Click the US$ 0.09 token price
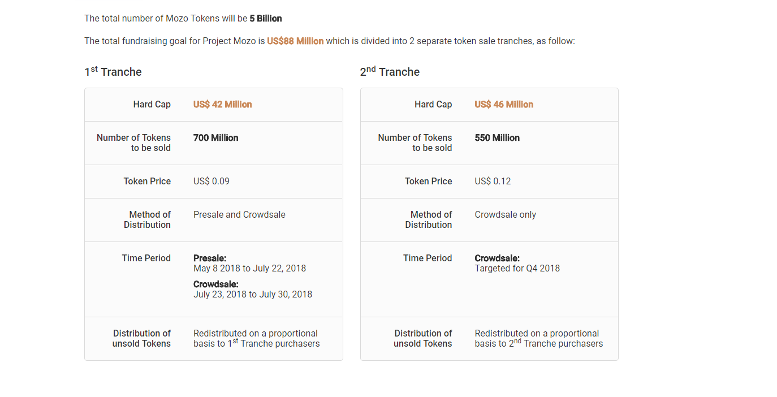 tap(211, 181)
